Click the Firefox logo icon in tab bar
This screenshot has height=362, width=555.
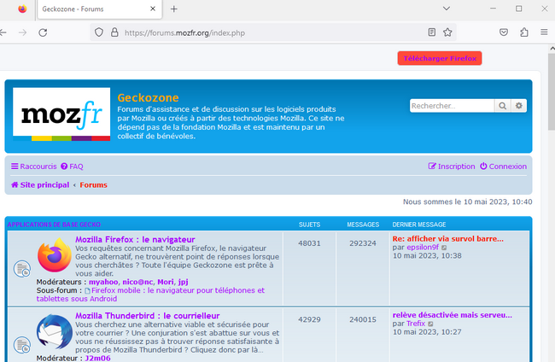point(22,9)
